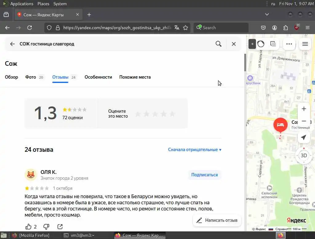315x239 pixels.
Task: Share ОЛЯ К.'s review
Action: 60,227
